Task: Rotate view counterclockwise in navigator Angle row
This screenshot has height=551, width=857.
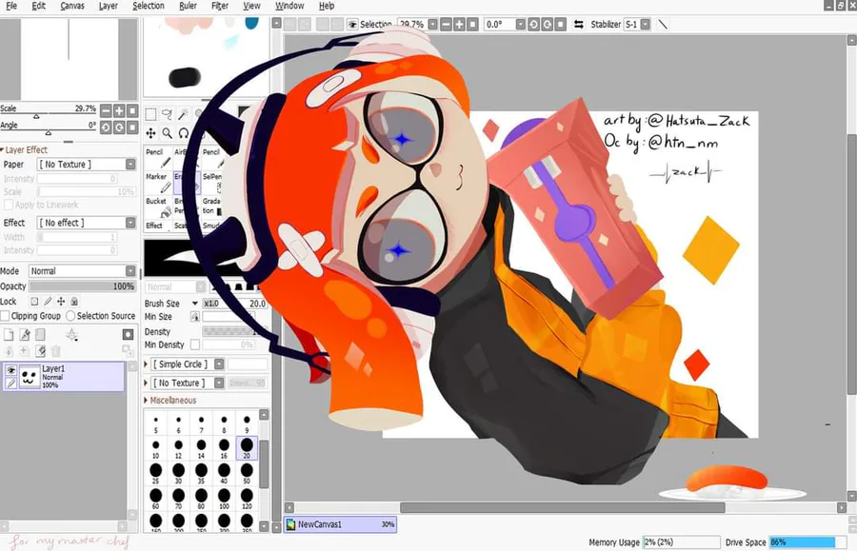Action: (x=106, y=128)
